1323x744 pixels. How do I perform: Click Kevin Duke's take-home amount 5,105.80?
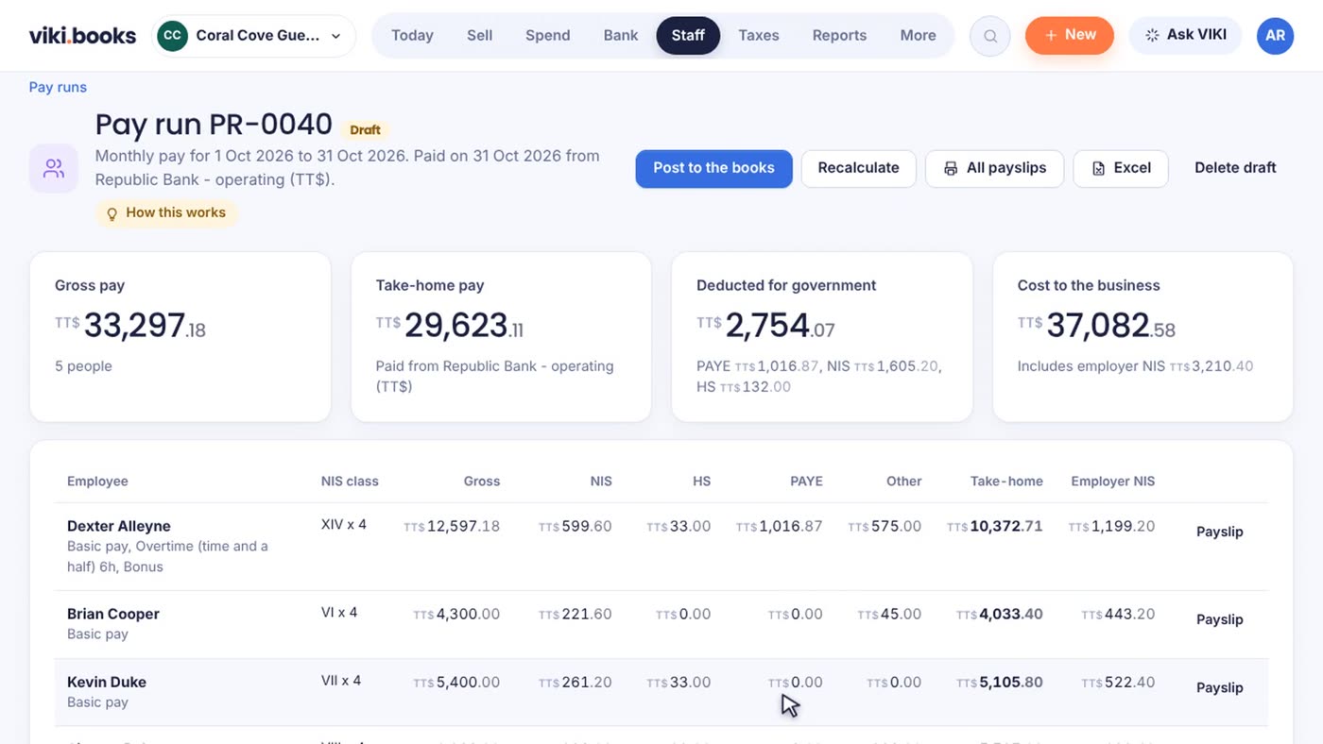1000,682
